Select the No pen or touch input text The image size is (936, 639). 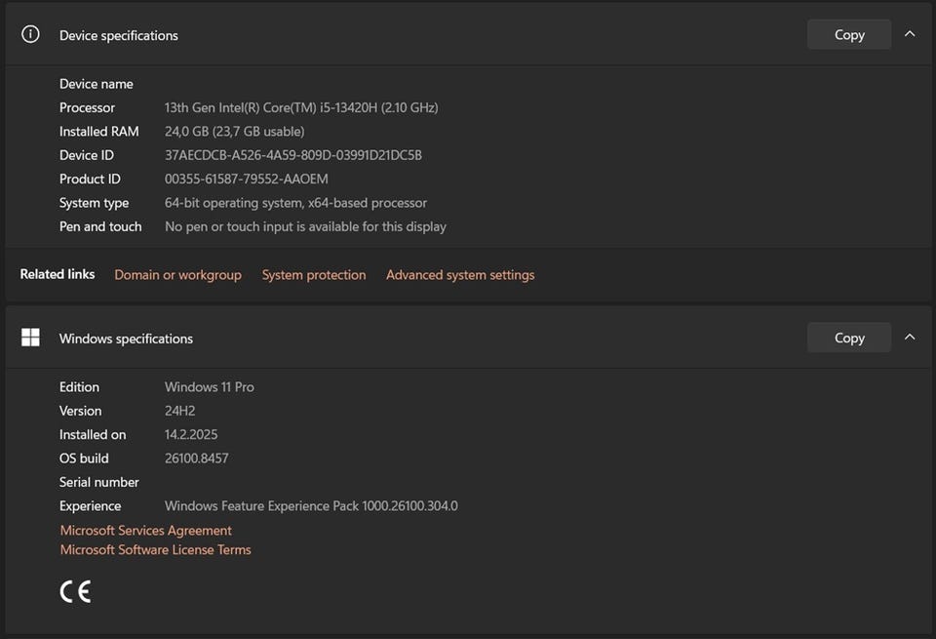tap(305, 226)
